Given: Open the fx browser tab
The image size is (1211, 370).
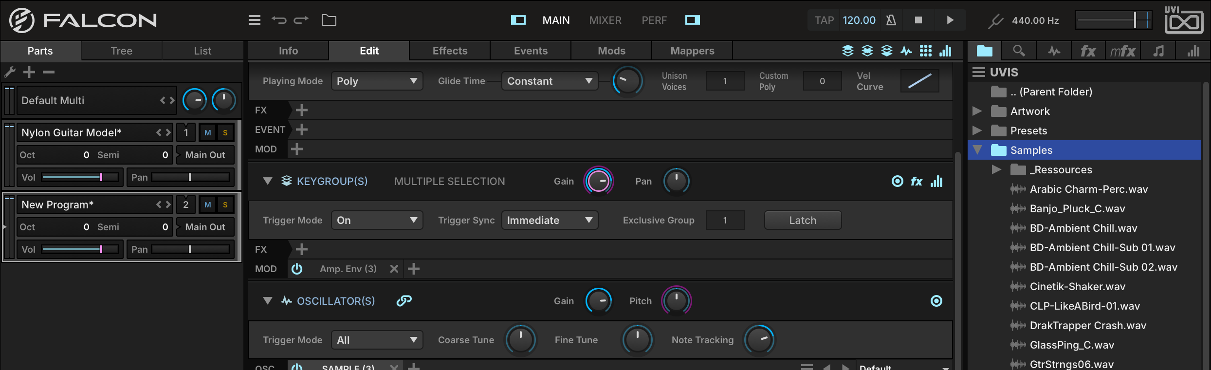Looking at the screenshot, I should (x=1088, y=51).
